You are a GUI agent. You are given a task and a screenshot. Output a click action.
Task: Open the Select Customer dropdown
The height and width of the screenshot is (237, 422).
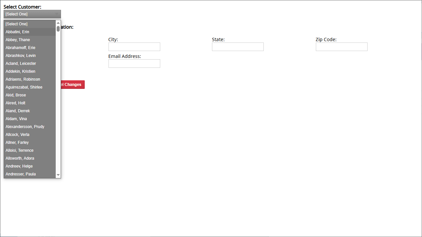[x=32, y=14]
